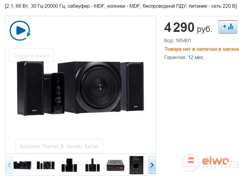Click the 'Открыть видео' tooltip button
This screenshot has width=239, height=177.
(32, 55)
